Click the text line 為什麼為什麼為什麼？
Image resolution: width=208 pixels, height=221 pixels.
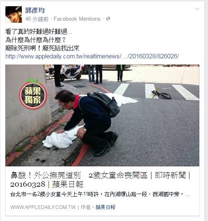click(35, 40)
